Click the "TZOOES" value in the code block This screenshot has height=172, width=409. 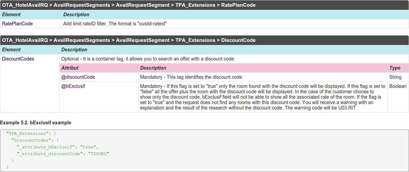click(x=99, y=154)
